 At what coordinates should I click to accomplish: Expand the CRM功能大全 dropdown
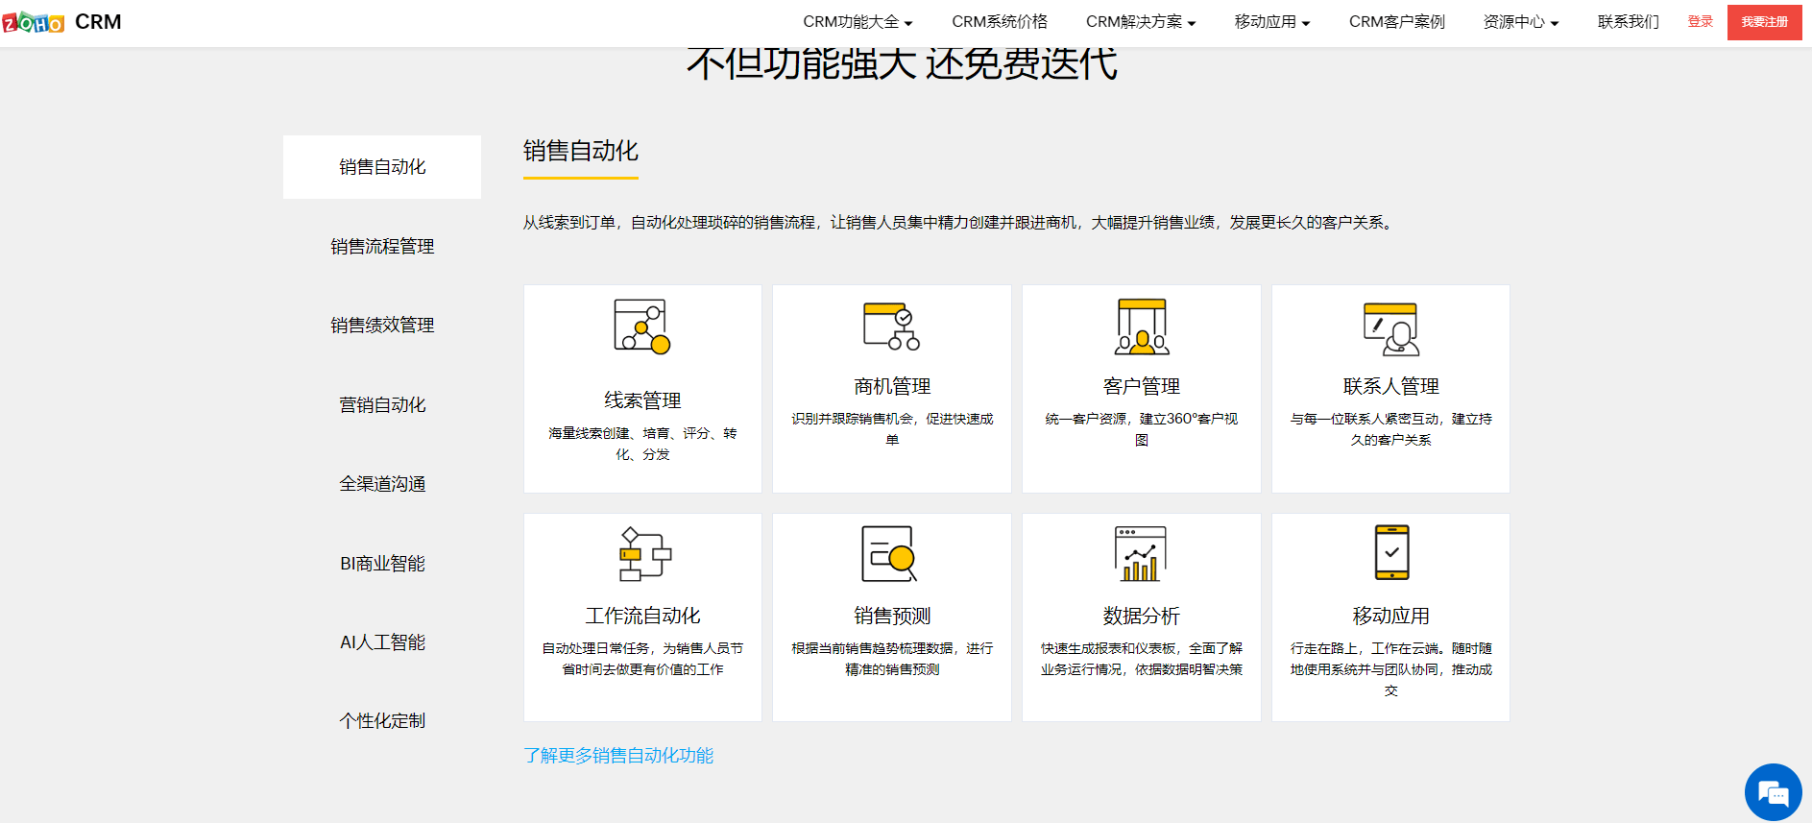tap(858, 22)
